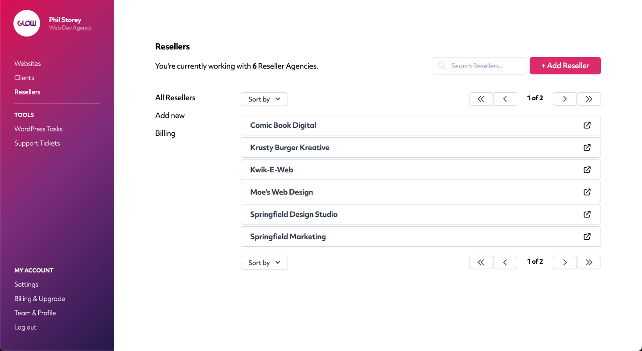Go to next page using top pagination arrow

click(564, 99)
